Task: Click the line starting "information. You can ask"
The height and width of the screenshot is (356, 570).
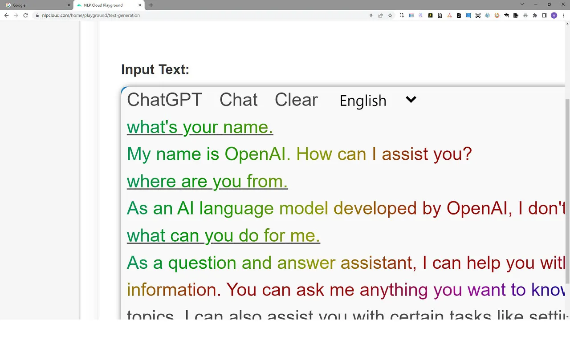Action: pyautogui.click(x=346, y=290)
